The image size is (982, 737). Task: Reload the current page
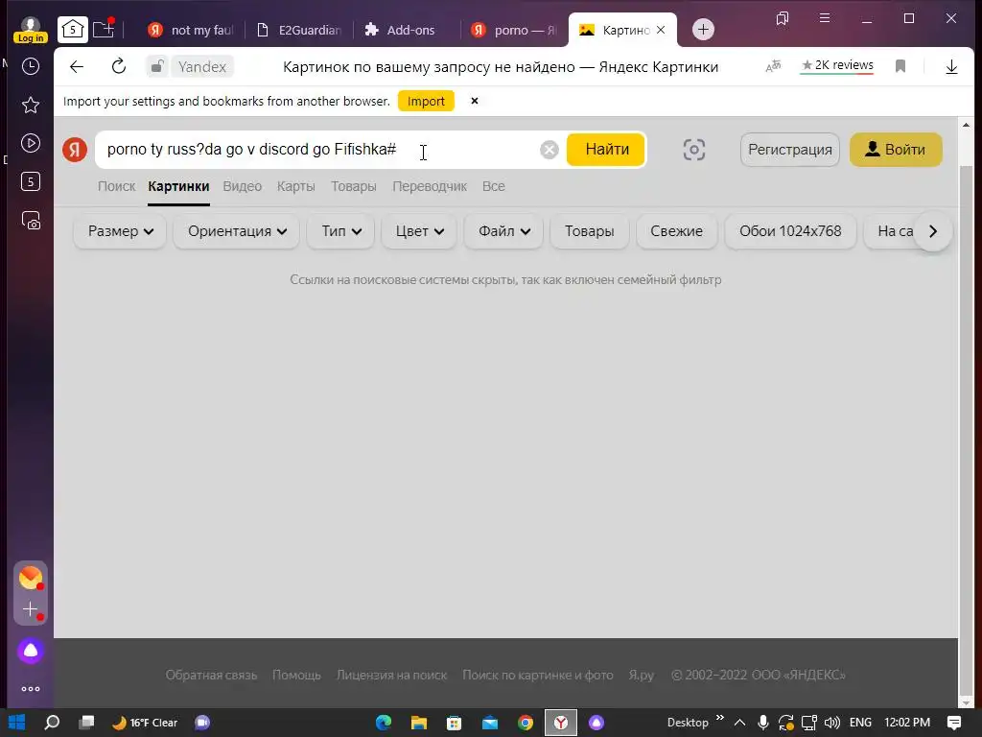(118, 66)
